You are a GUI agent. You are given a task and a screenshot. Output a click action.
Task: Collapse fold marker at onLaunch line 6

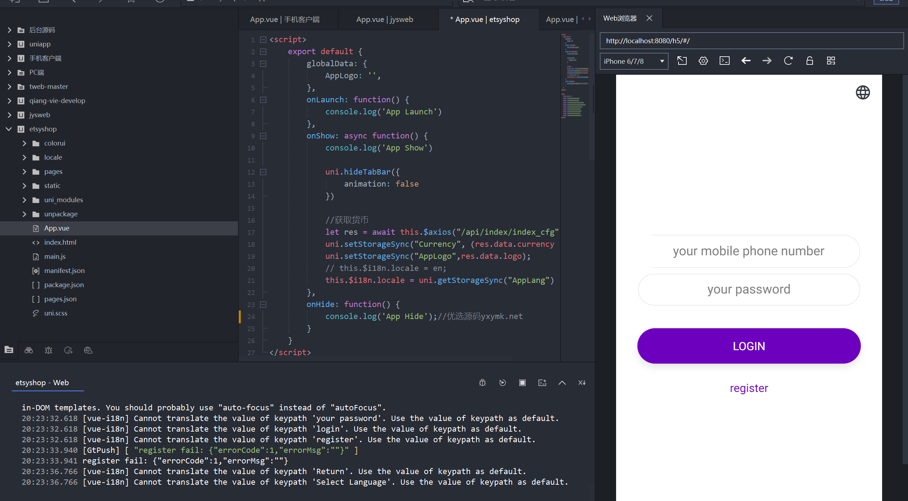point(263,100)
